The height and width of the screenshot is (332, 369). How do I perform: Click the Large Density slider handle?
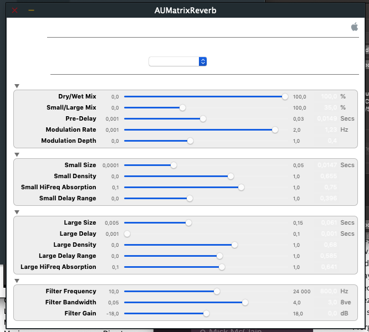pos(234,245)
